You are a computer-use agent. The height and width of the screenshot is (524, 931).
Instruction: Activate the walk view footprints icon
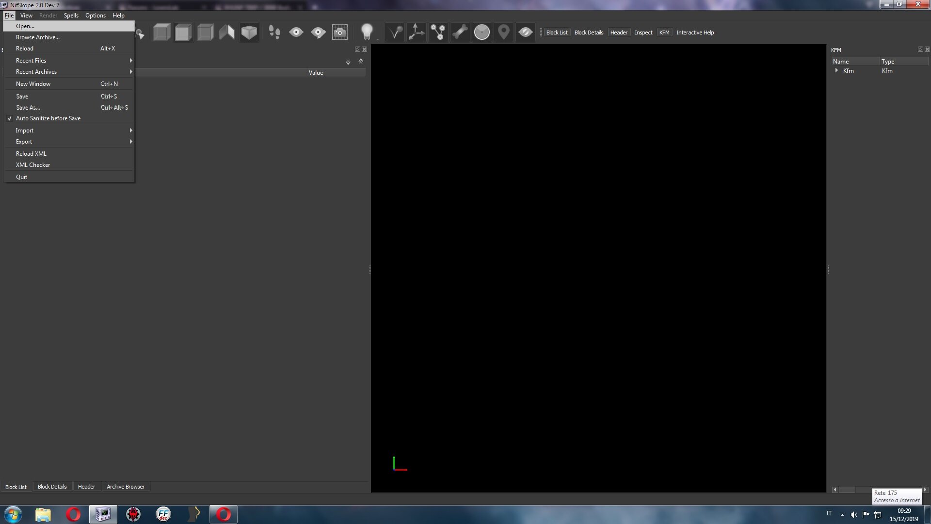pyautogui.click(x=274, y=33)
